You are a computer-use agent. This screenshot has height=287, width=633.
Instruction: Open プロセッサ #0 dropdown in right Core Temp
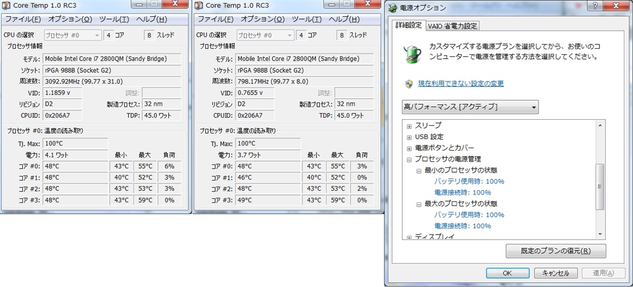coord(265,35)
